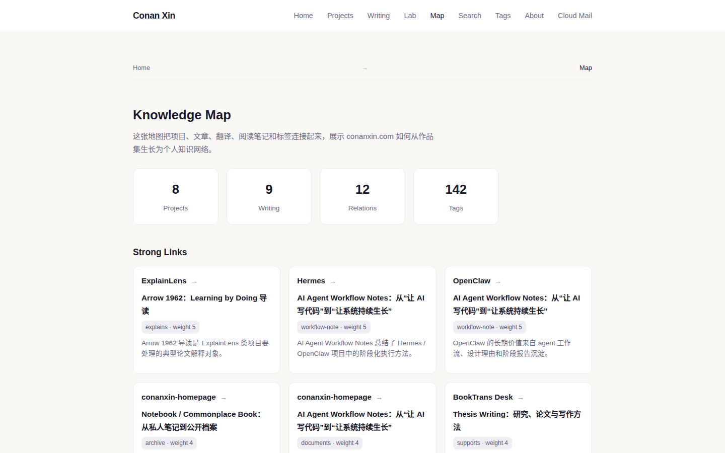
Task: Open the Search nav item
Action: point(470,16)
